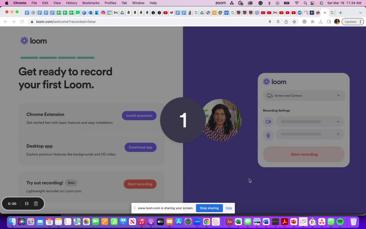Open the Extensions puzzle menu
This screenshot has width=366, height=229.
click(313, 22)
